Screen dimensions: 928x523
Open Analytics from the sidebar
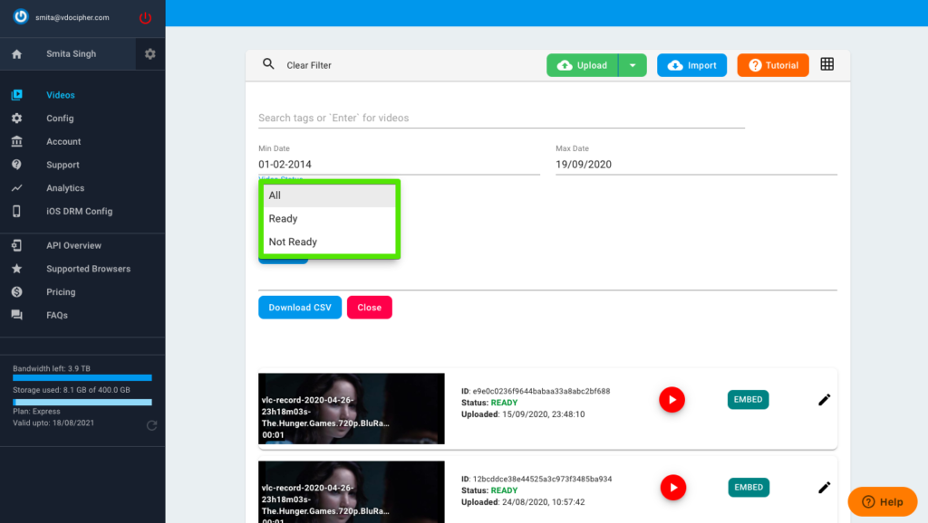tap(65, 188)
